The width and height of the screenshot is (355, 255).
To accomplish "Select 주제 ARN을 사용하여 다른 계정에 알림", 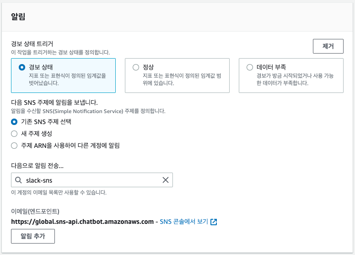I will (14, 146).
